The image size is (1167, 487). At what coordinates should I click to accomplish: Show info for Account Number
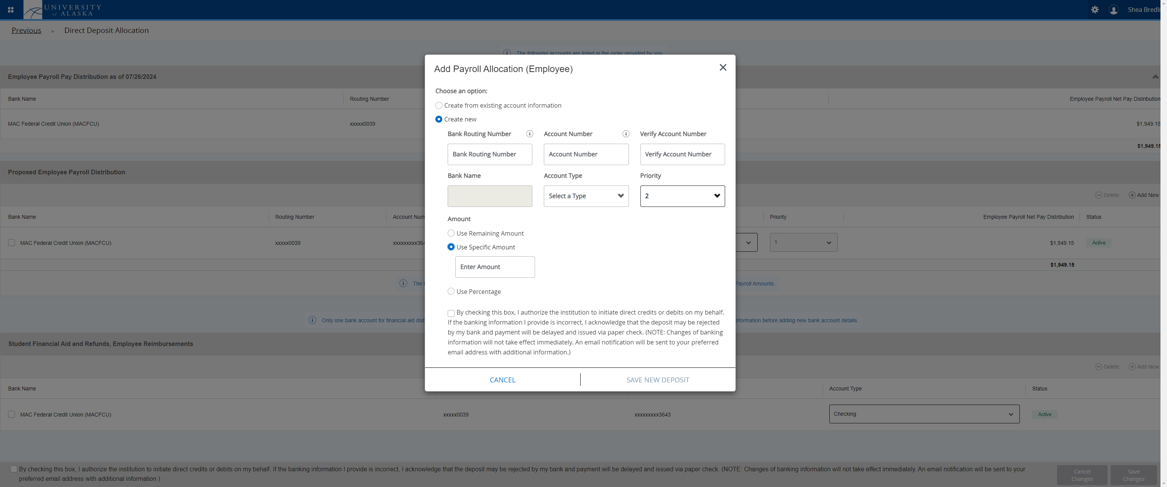pos(625,134)
